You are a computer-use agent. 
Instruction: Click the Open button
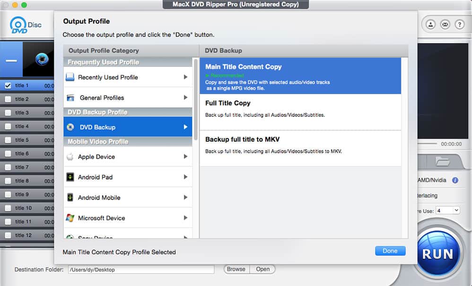point(263,269)
